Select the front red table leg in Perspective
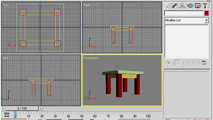The image size is (213, 120). [x=119, y=85]
